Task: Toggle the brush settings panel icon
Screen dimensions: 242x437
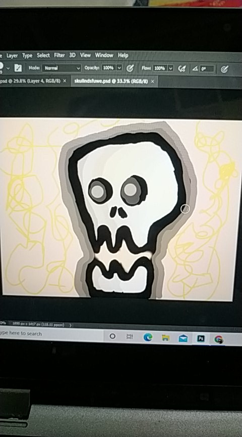Action: pyautogui.click(x=18, y=68)
